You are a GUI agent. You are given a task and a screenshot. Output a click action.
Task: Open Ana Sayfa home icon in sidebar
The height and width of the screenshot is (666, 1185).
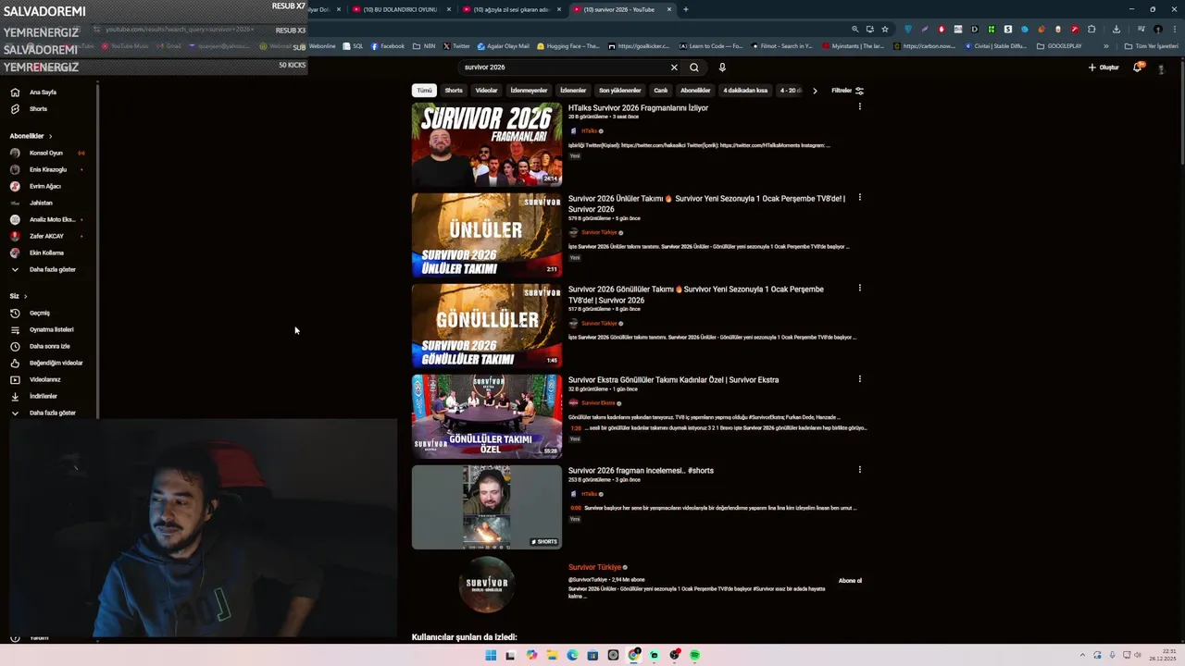coord(15,92)
